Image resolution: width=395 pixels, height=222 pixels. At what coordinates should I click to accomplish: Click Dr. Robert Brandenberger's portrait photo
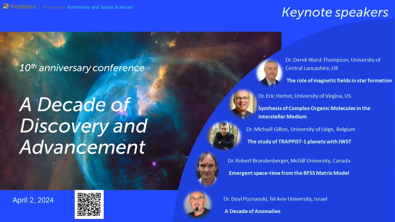point(208,169)
